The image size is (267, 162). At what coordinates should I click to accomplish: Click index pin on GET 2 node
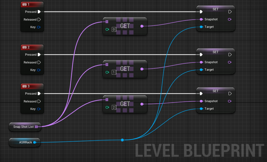[x=107, y=107]
